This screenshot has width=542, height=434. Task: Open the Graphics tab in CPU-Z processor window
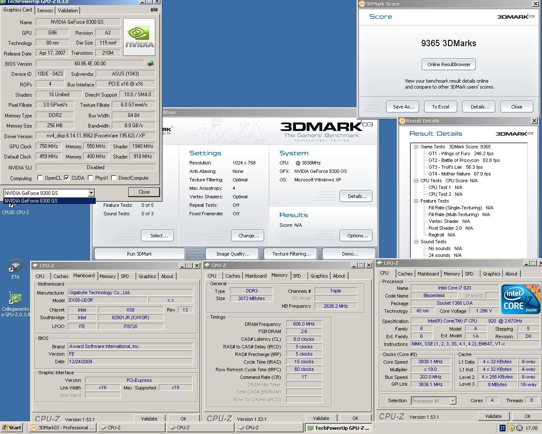(x=491, y=274)
